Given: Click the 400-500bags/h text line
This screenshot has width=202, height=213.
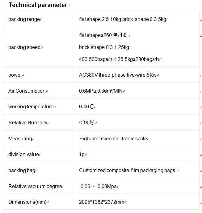Looking at the screenshot, I should click(119, 59).
